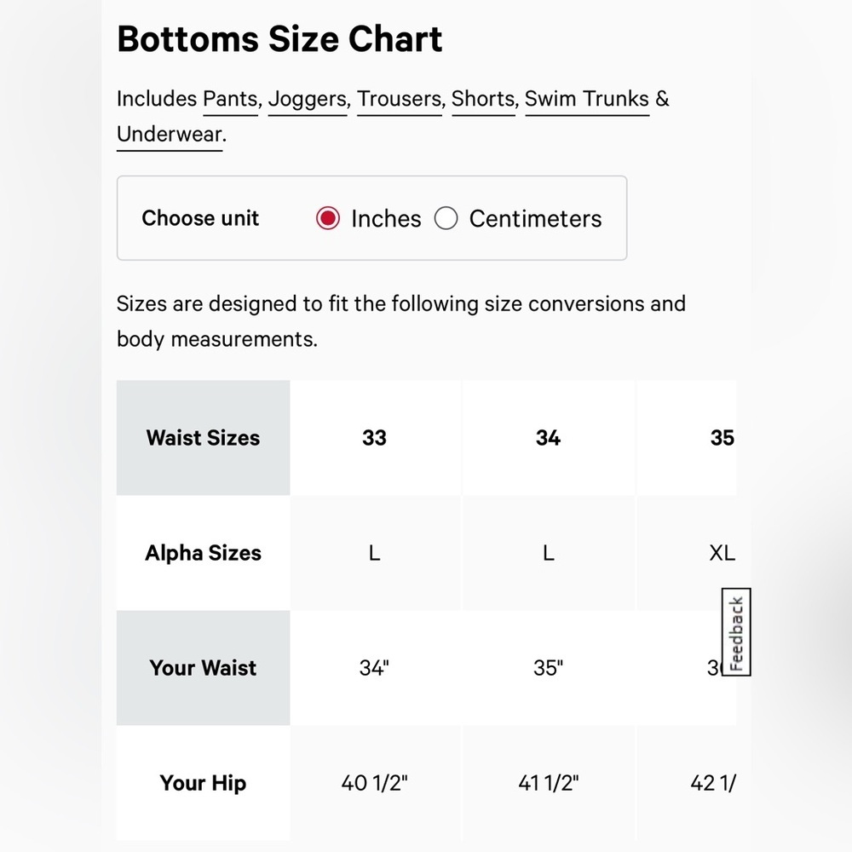Click the Inches label text
Screen dimensions: 852x852
pyautogui.click(x=386, y=219)
